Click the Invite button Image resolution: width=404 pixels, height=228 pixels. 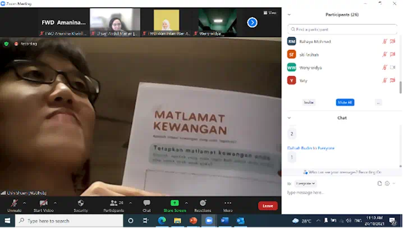pos(309,102)
